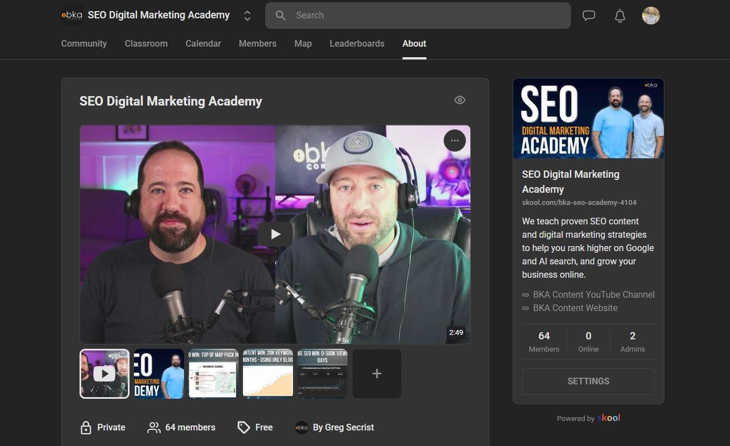The width and height of the screenshot is (730, 446).
Task: Click the SETTINGS button
Action: point(588,381)
